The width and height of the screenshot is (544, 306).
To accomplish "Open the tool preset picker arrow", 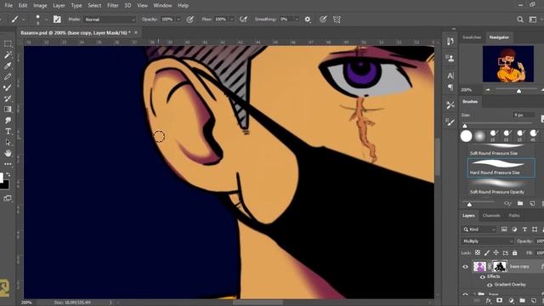I will 23,20.
